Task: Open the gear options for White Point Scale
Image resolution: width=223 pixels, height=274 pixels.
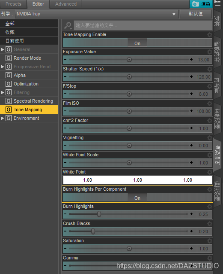Action: tap(210, 155)
